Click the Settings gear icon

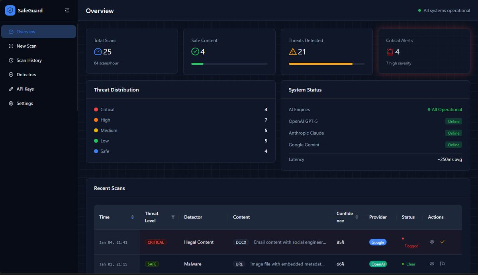point(11,103)
